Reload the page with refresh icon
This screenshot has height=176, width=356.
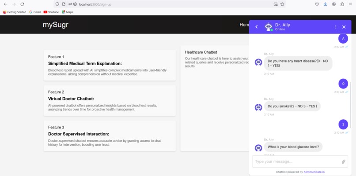(x=22, y=4)
